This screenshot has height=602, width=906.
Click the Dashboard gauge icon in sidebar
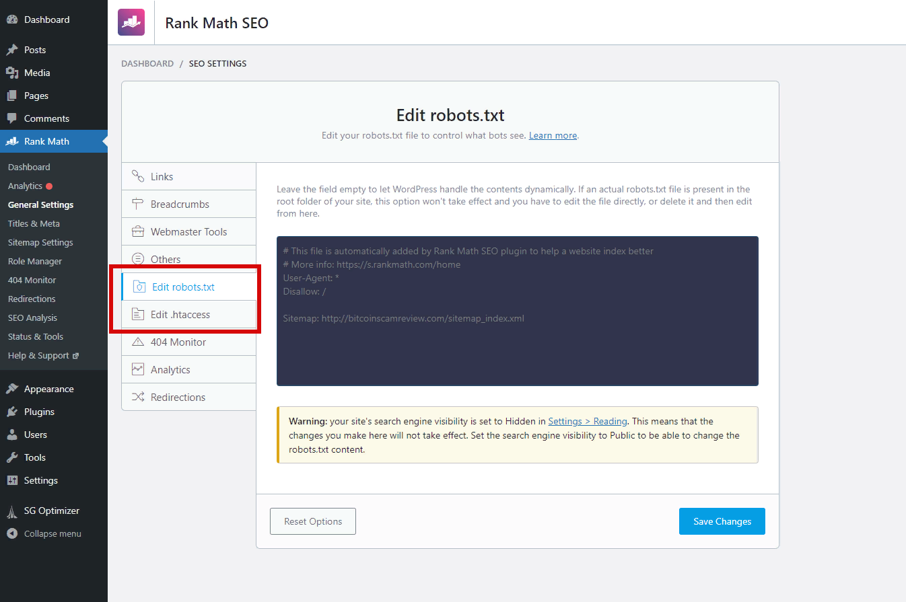(12, 20)
